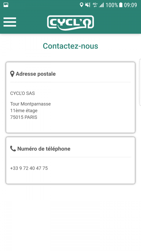Call the number +33 9 72 40 47 75
The width and height of the screenshot is (141, 251).
tap(29, 168)
